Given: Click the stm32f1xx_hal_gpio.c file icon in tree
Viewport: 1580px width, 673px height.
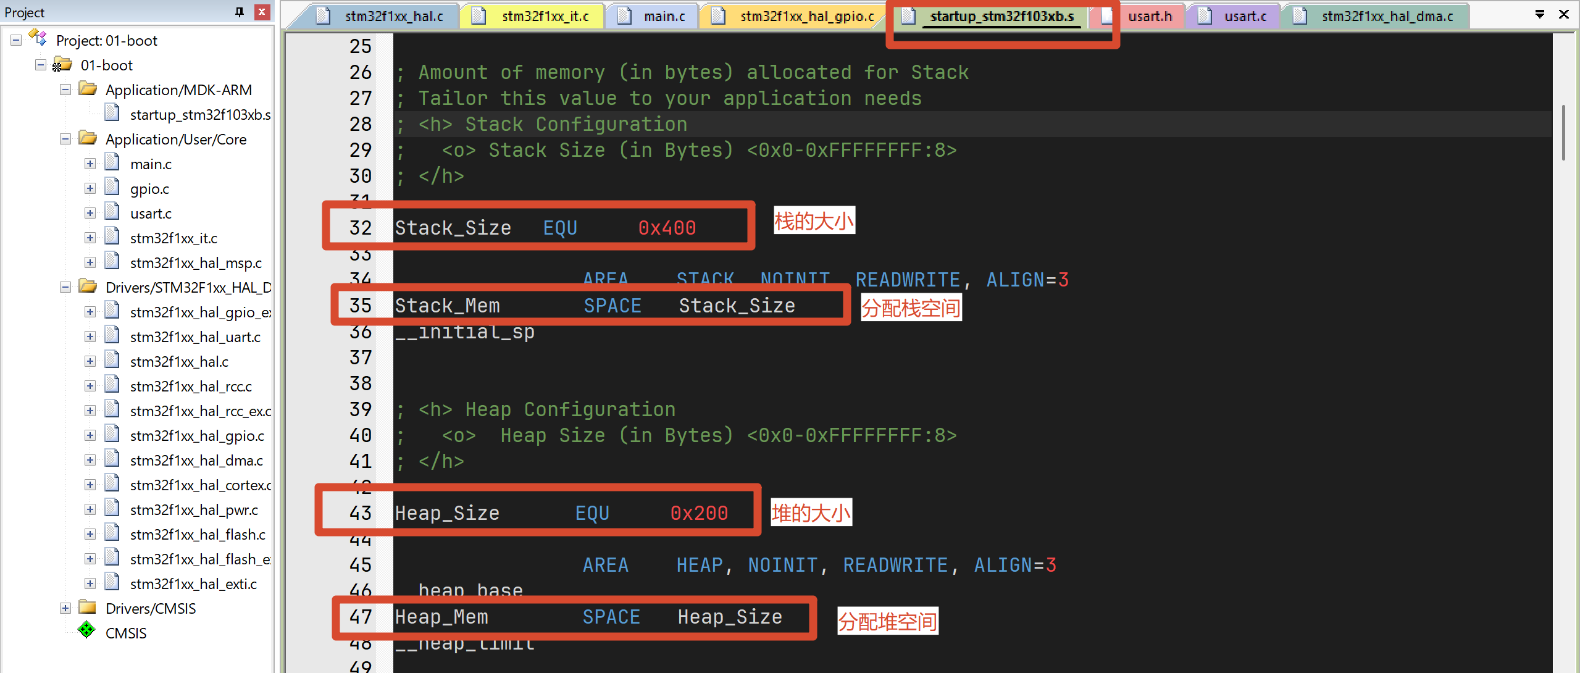Looking at the screenshot, I should pyautogui.click(x=112, y=434).
